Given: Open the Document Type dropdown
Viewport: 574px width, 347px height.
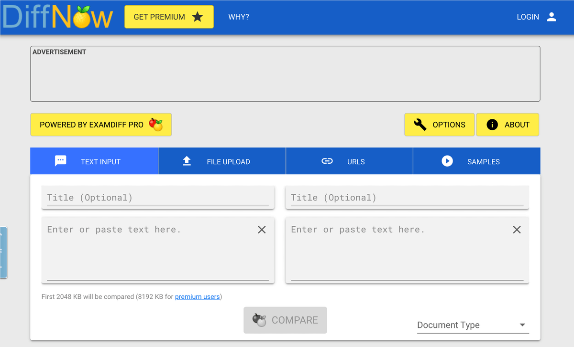Looking at the screenshot, I should point(473,325).
